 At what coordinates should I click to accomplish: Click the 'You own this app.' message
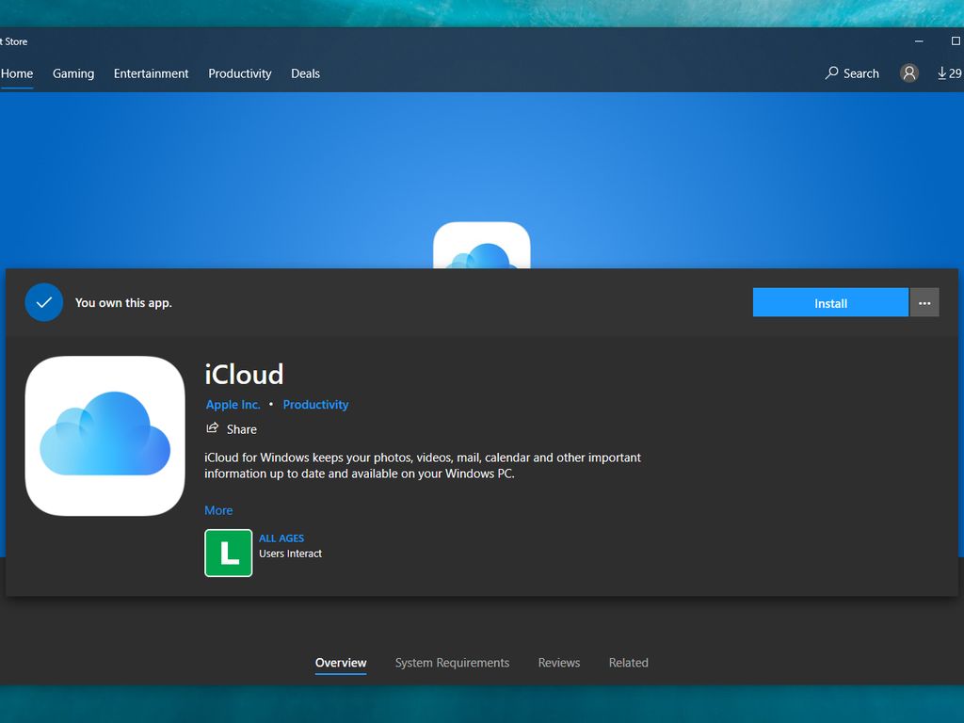tap(123, 302)
